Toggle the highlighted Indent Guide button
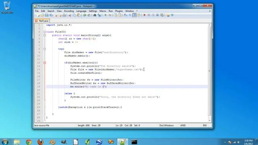Image resolution: width=258 pixels, height=145 pixels. (x=134, y=15)
